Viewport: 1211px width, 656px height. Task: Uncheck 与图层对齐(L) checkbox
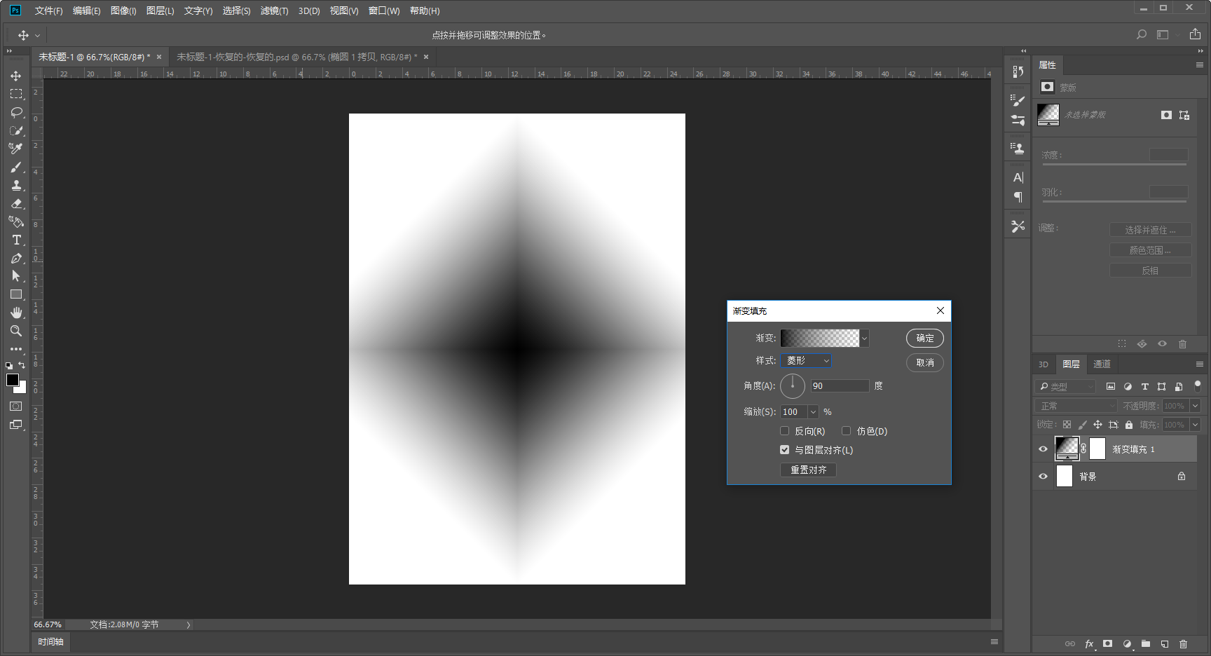tap(785, 450)
